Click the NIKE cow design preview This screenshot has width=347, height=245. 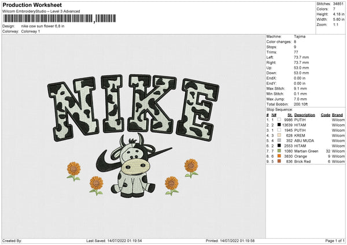tap(134, 136)
